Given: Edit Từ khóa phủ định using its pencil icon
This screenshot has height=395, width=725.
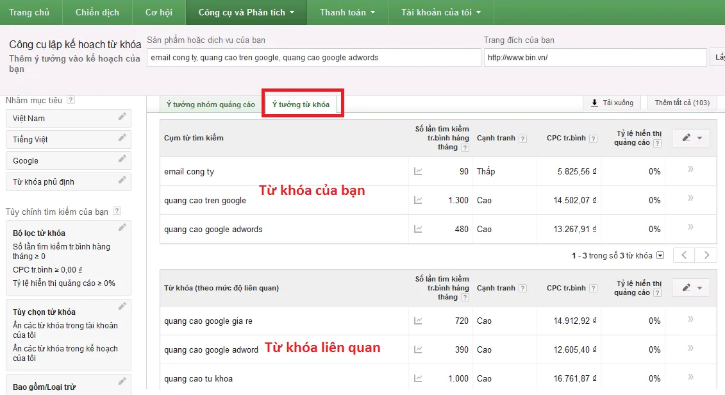Looking at the screenshot, I should click(x=124, y=181).
